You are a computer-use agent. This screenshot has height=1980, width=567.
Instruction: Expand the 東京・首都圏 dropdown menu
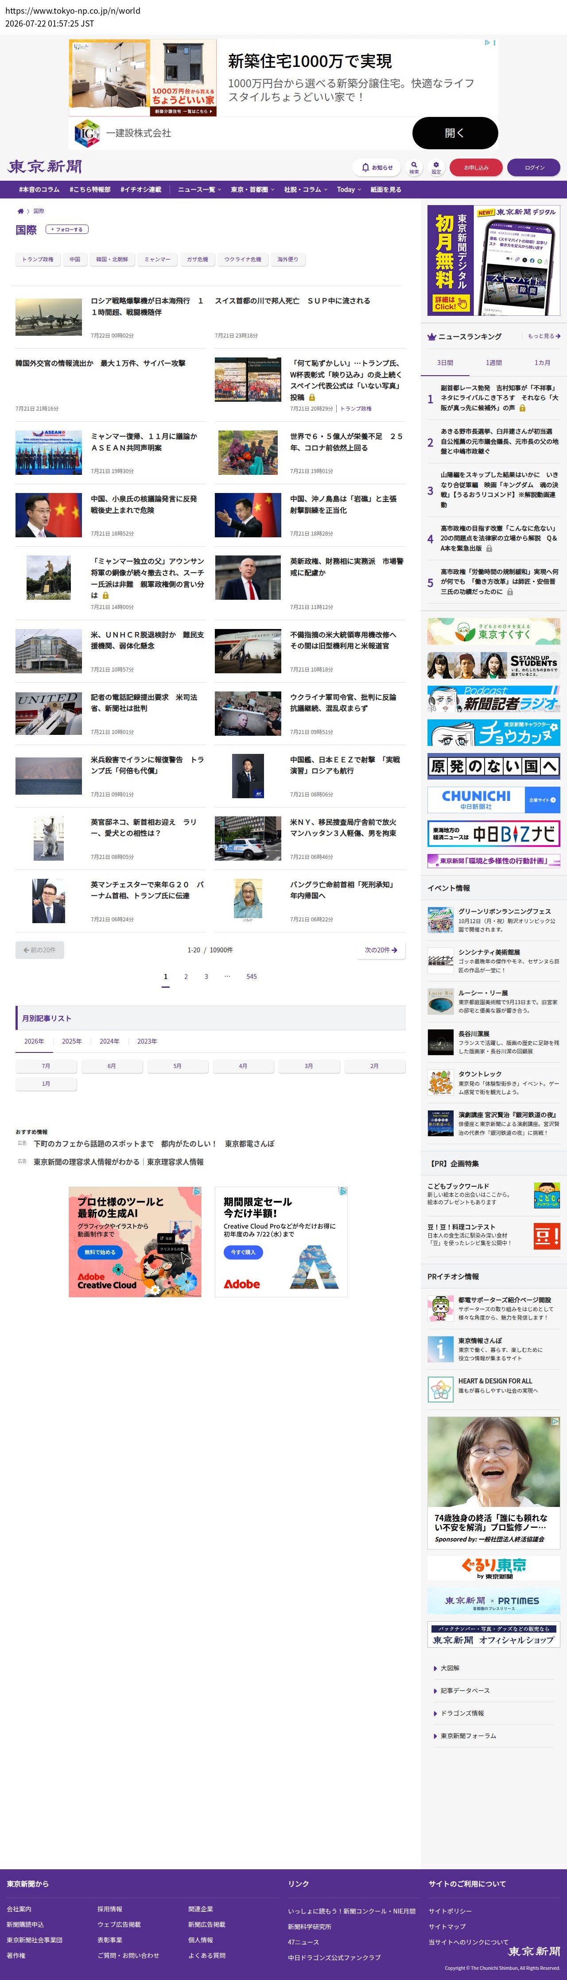253,189
